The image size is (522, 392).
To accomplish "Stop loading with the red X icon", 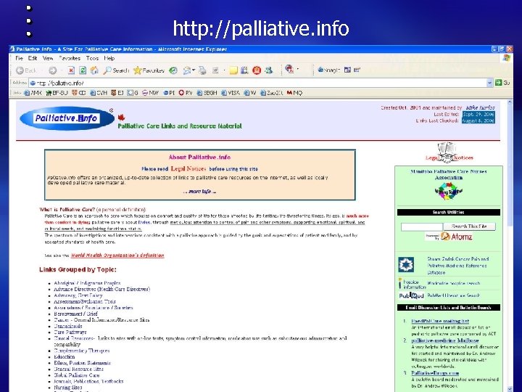I will point(71,70).
